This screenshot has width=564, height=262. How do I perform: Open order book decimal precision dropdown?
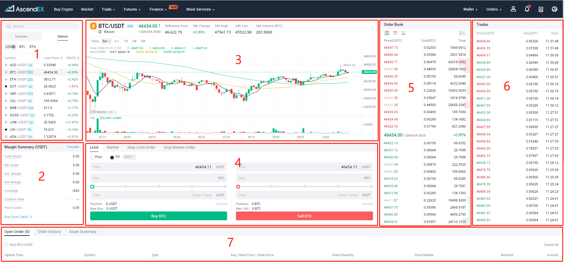point(462,33)
